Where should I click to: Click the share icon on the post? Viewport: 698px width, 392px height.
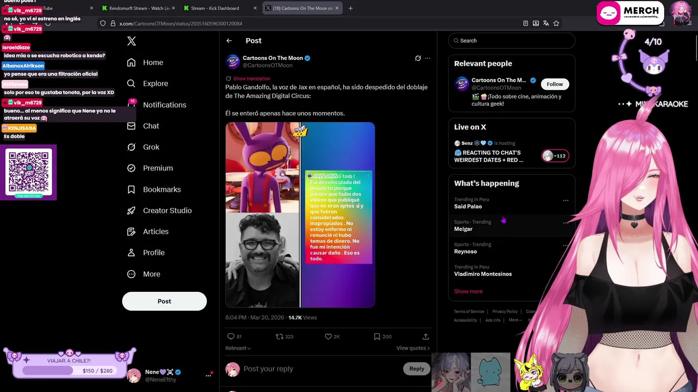(425, 336)
